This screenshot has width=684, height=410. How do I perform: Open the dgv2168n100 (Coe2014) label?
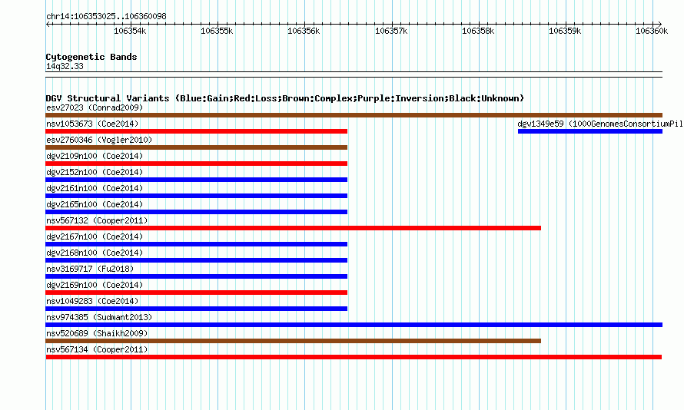pos(95,253)
